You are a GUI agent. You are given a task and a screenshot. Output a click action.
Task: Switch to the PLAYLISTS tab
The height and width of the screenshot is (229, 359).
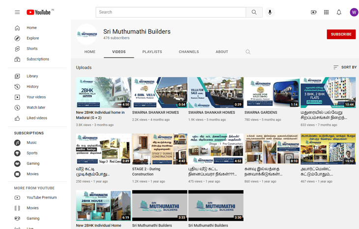pyautogui.click(x=152, y=52)
